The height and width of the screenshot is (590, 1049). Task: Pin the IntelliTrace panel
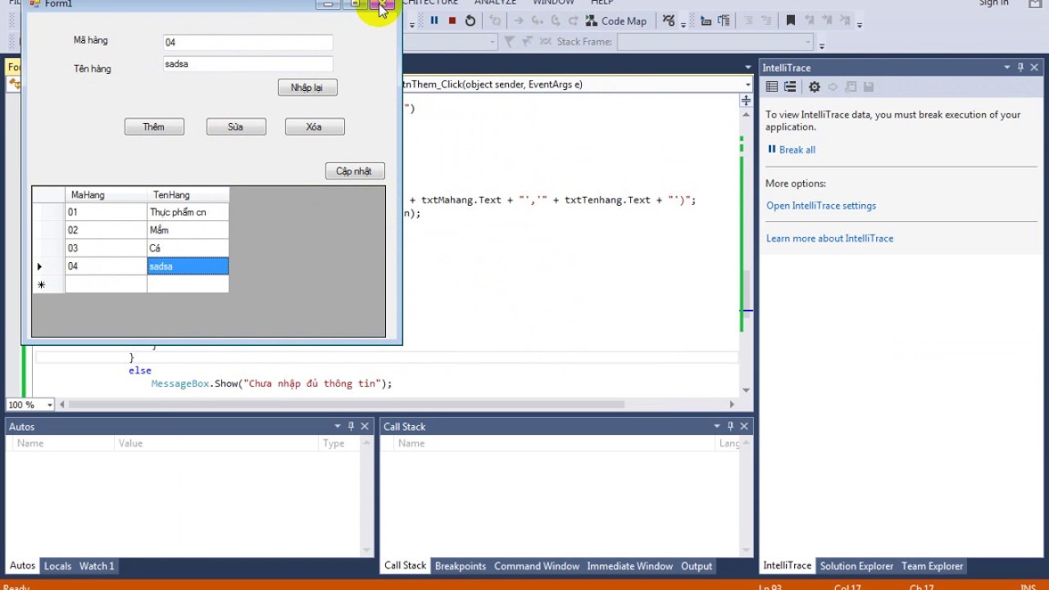click(1020, 67)
